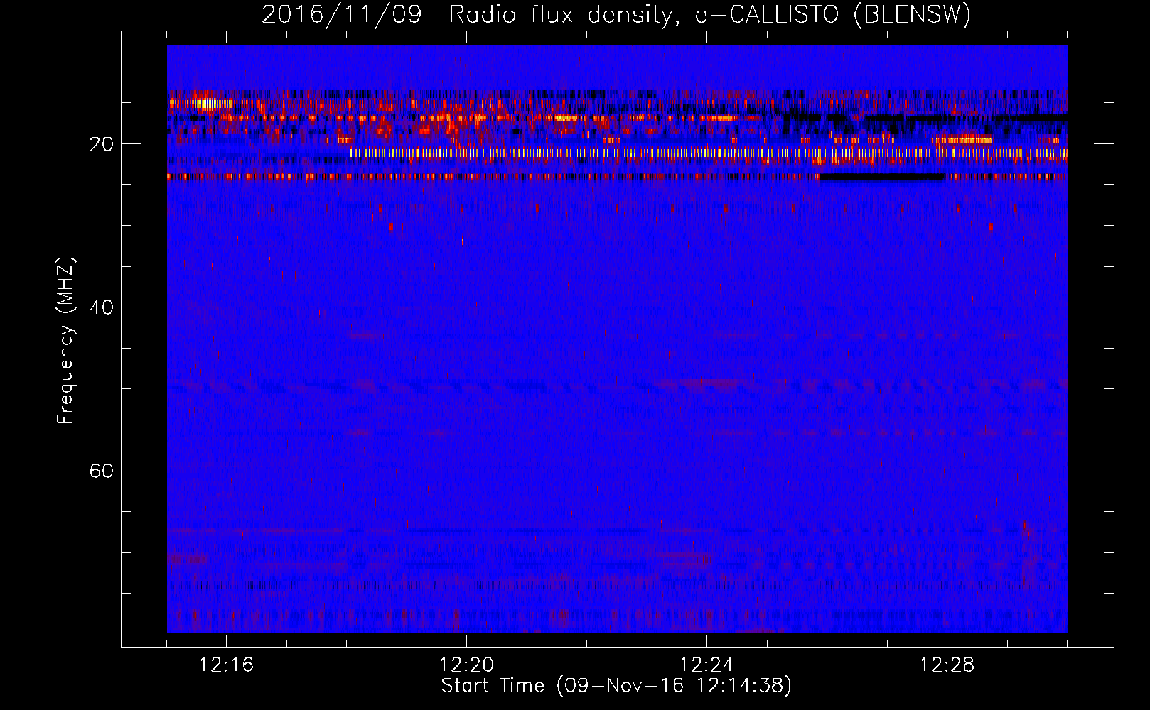The height and width of the screenshot is (710, 1150).
Task: Click the "Start Time (09-Nov-16 12:14:38)" label
Action: (616, 686)
